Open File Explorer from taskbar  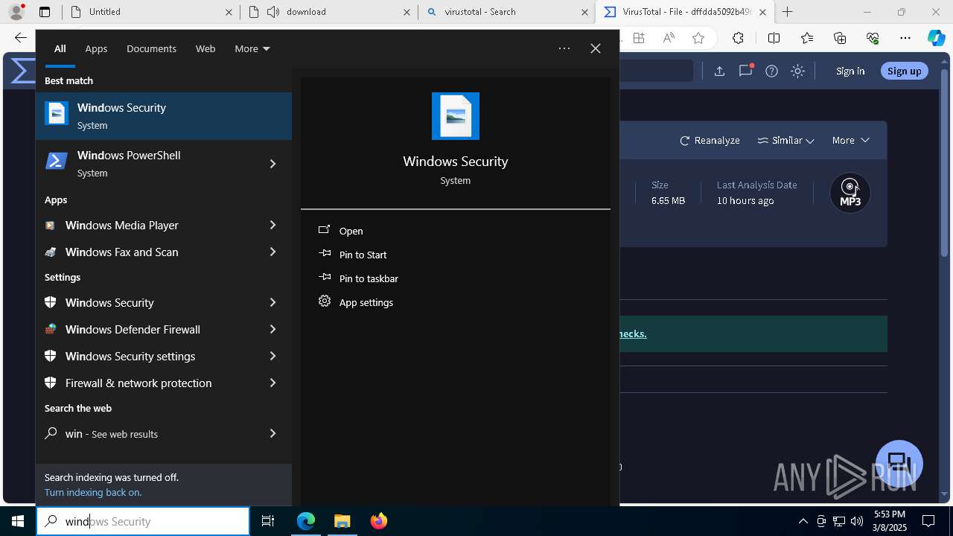[342, 521]
